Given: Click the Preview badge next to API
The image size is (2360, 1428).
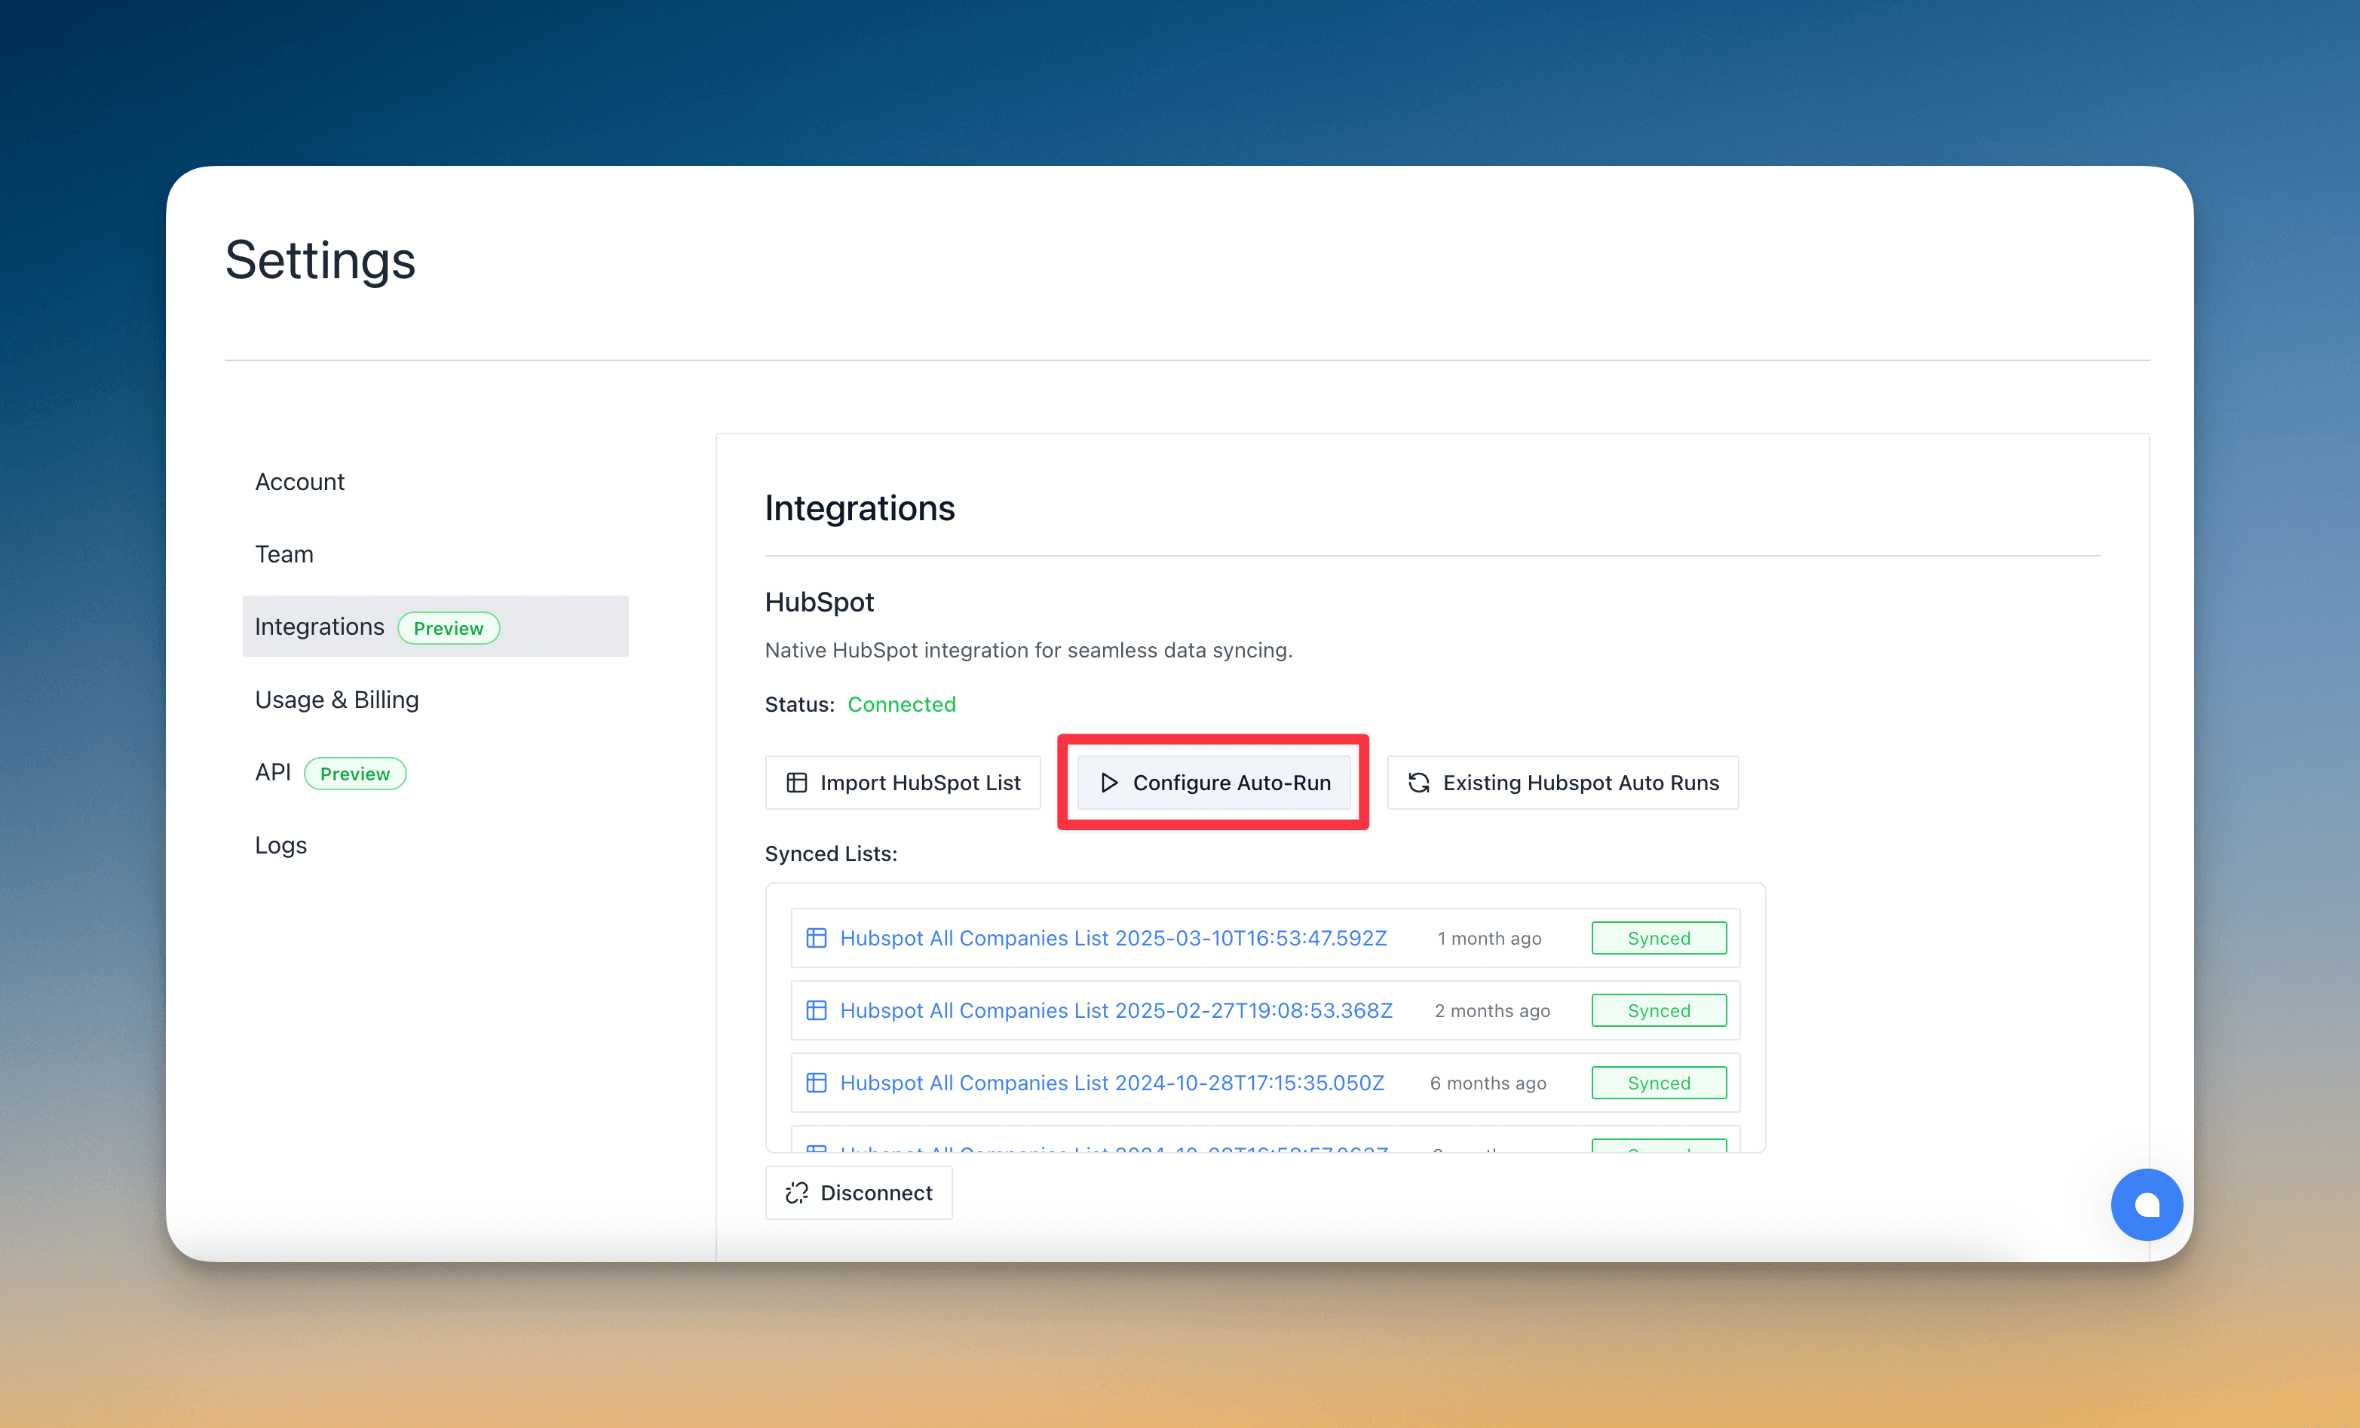Looking at the screenshot, I should tap(355, 773).
